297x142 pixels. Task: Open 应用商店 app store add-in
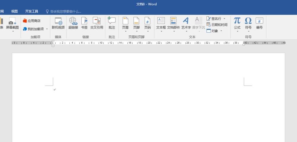tap(32, 21)
